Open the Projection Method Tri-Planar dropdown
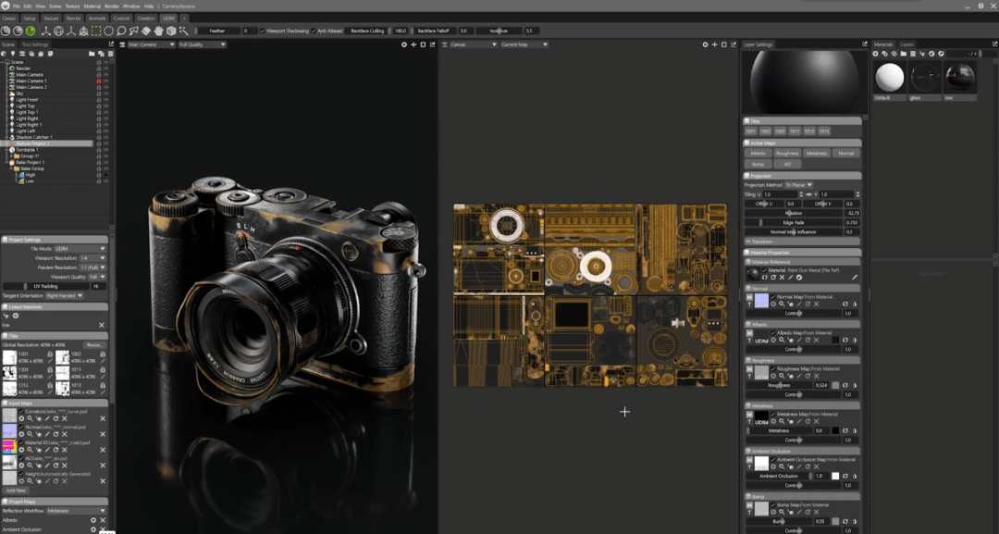Viewport: 999px width, 534px height. pos(798,185)
